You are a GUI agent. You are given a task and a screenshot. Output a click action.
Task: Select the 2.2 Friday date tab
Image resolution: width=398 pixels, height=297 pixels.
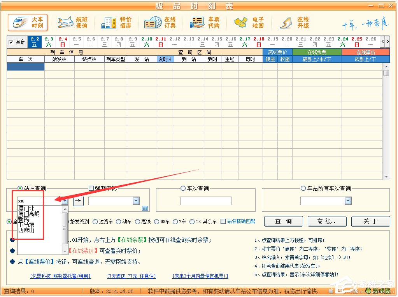(x=35, y=42)
